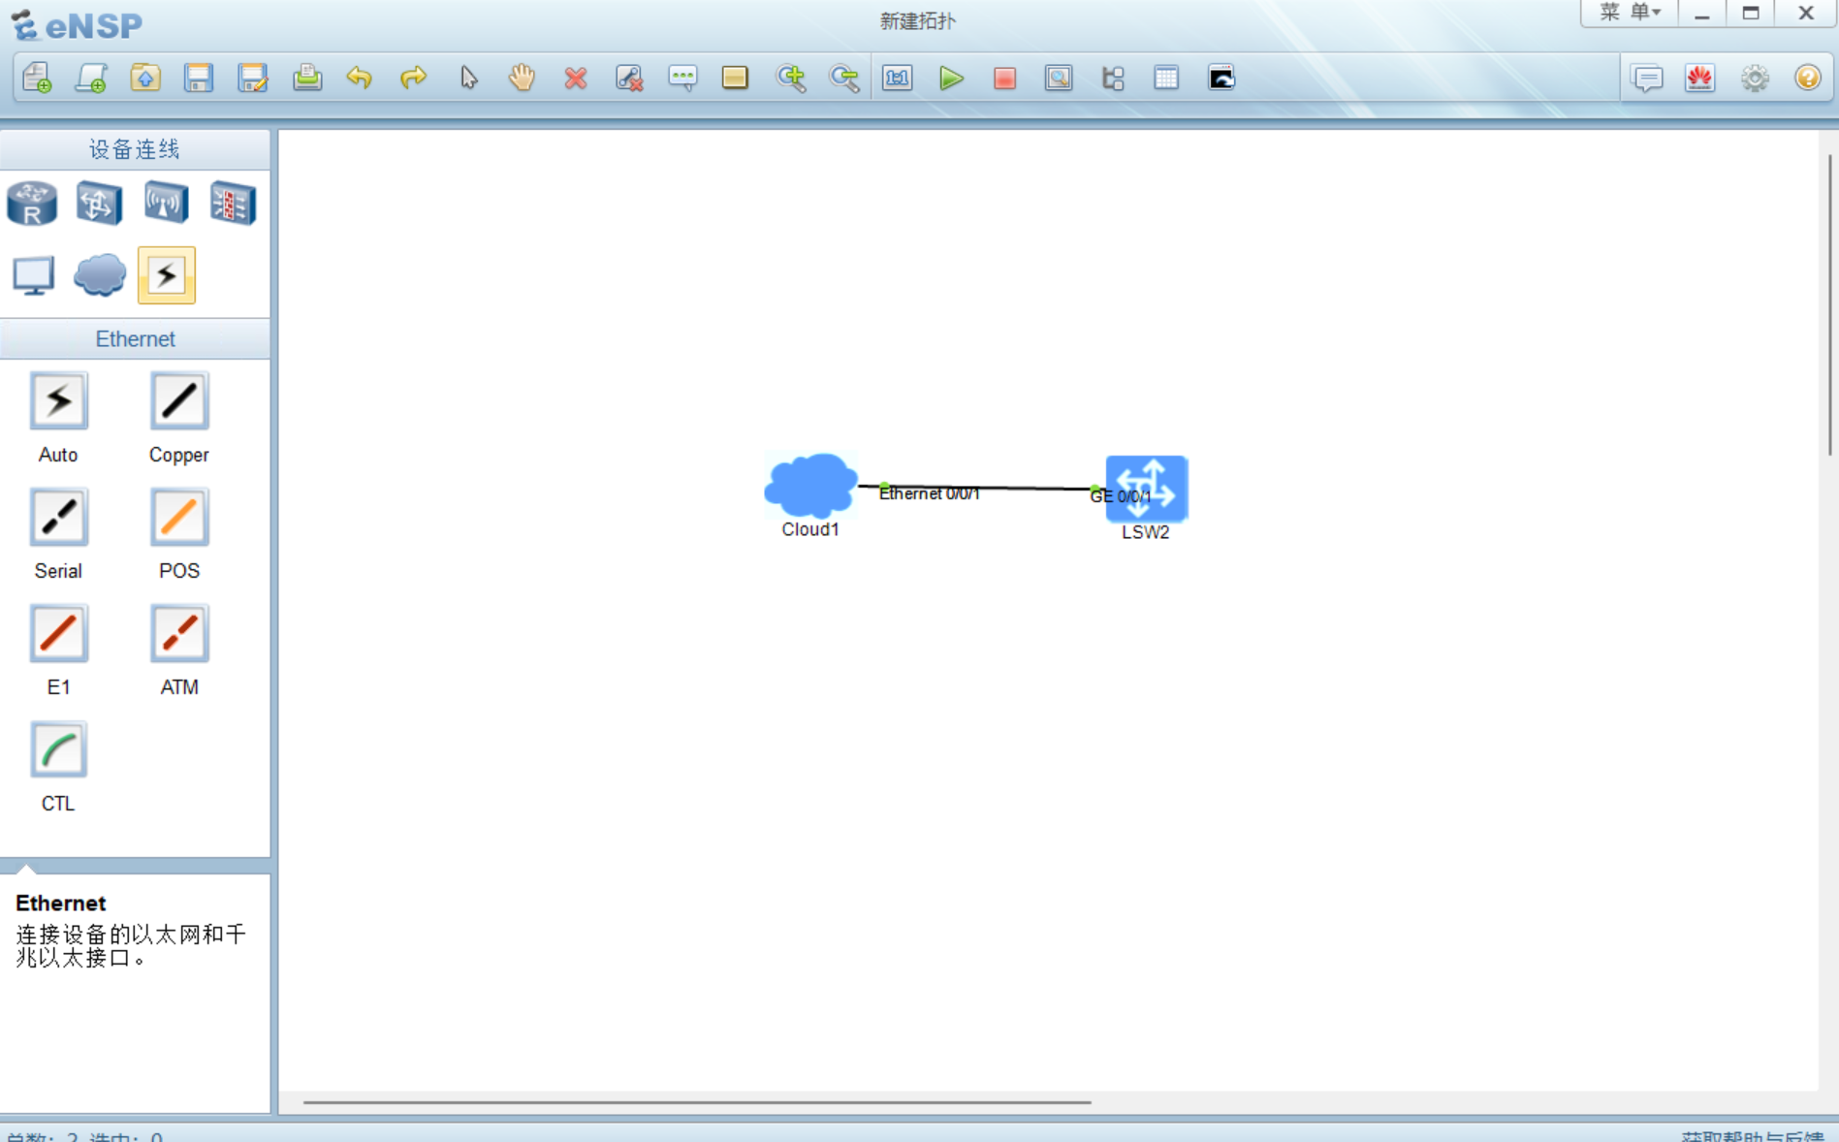Click the Ethernet 0/0/1 port label

[929, 493]
